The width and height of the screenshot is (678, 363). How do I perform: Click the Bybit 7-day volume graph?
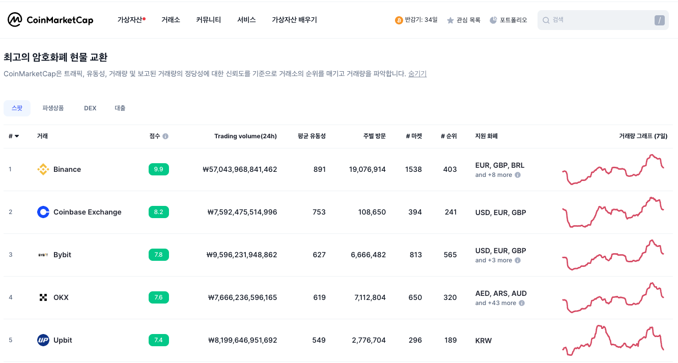613,255
